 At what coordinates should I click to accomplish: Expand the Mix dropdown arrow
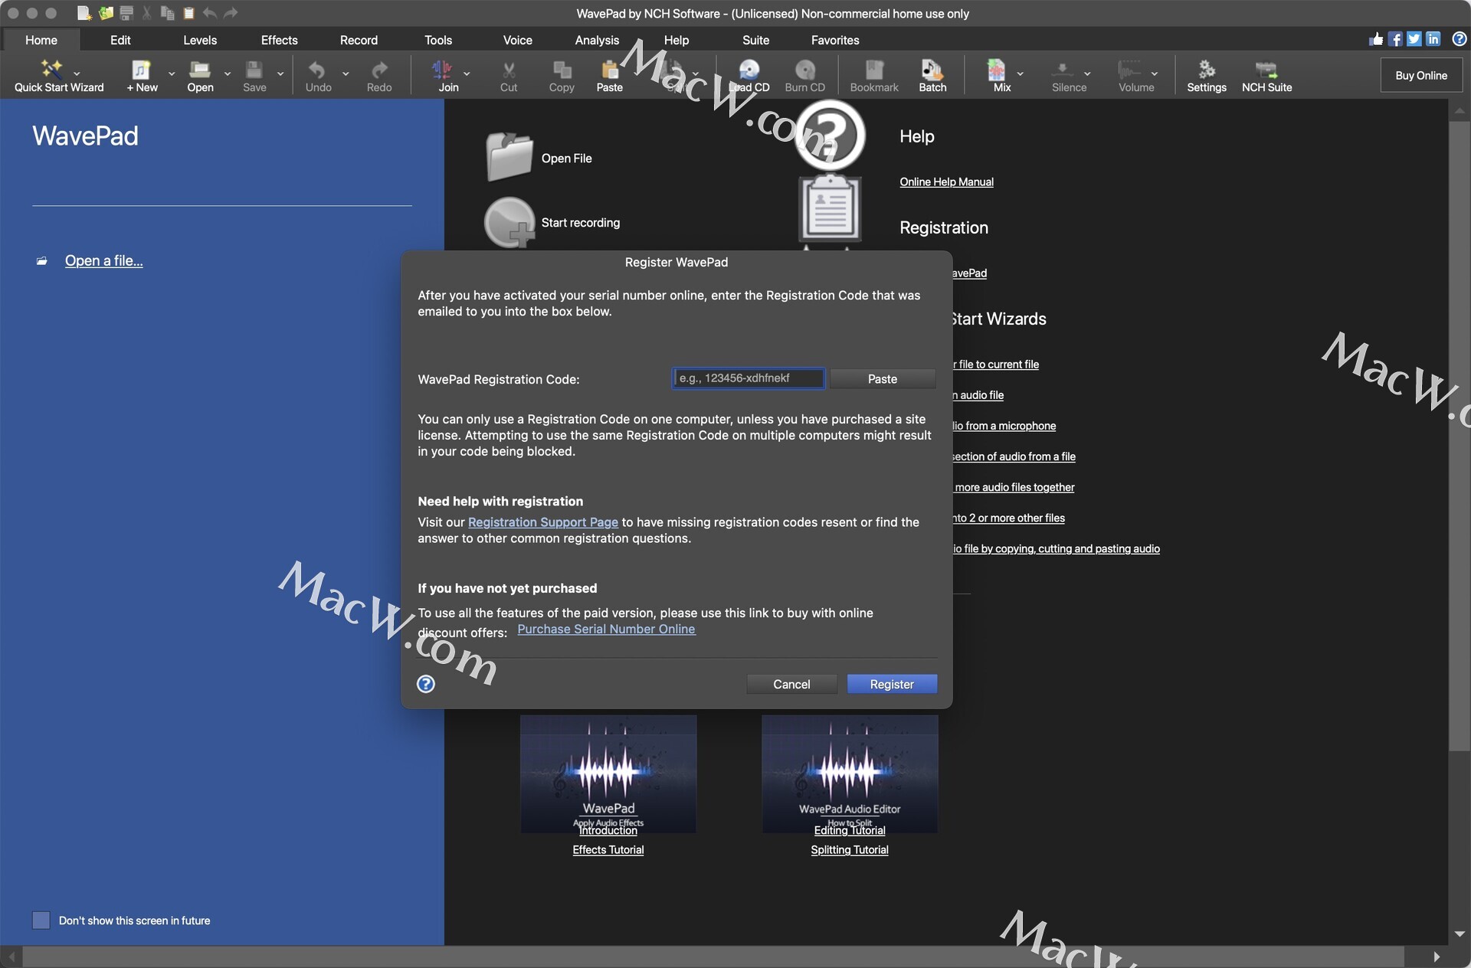[1020, 74]
